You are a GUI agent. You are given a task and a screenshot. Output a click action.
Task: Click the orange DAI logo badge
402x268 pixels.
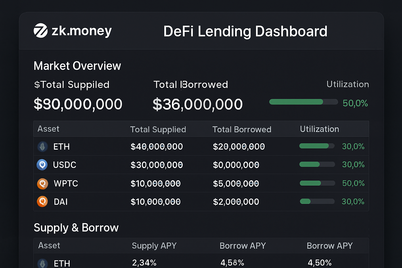tap(42, 202)
